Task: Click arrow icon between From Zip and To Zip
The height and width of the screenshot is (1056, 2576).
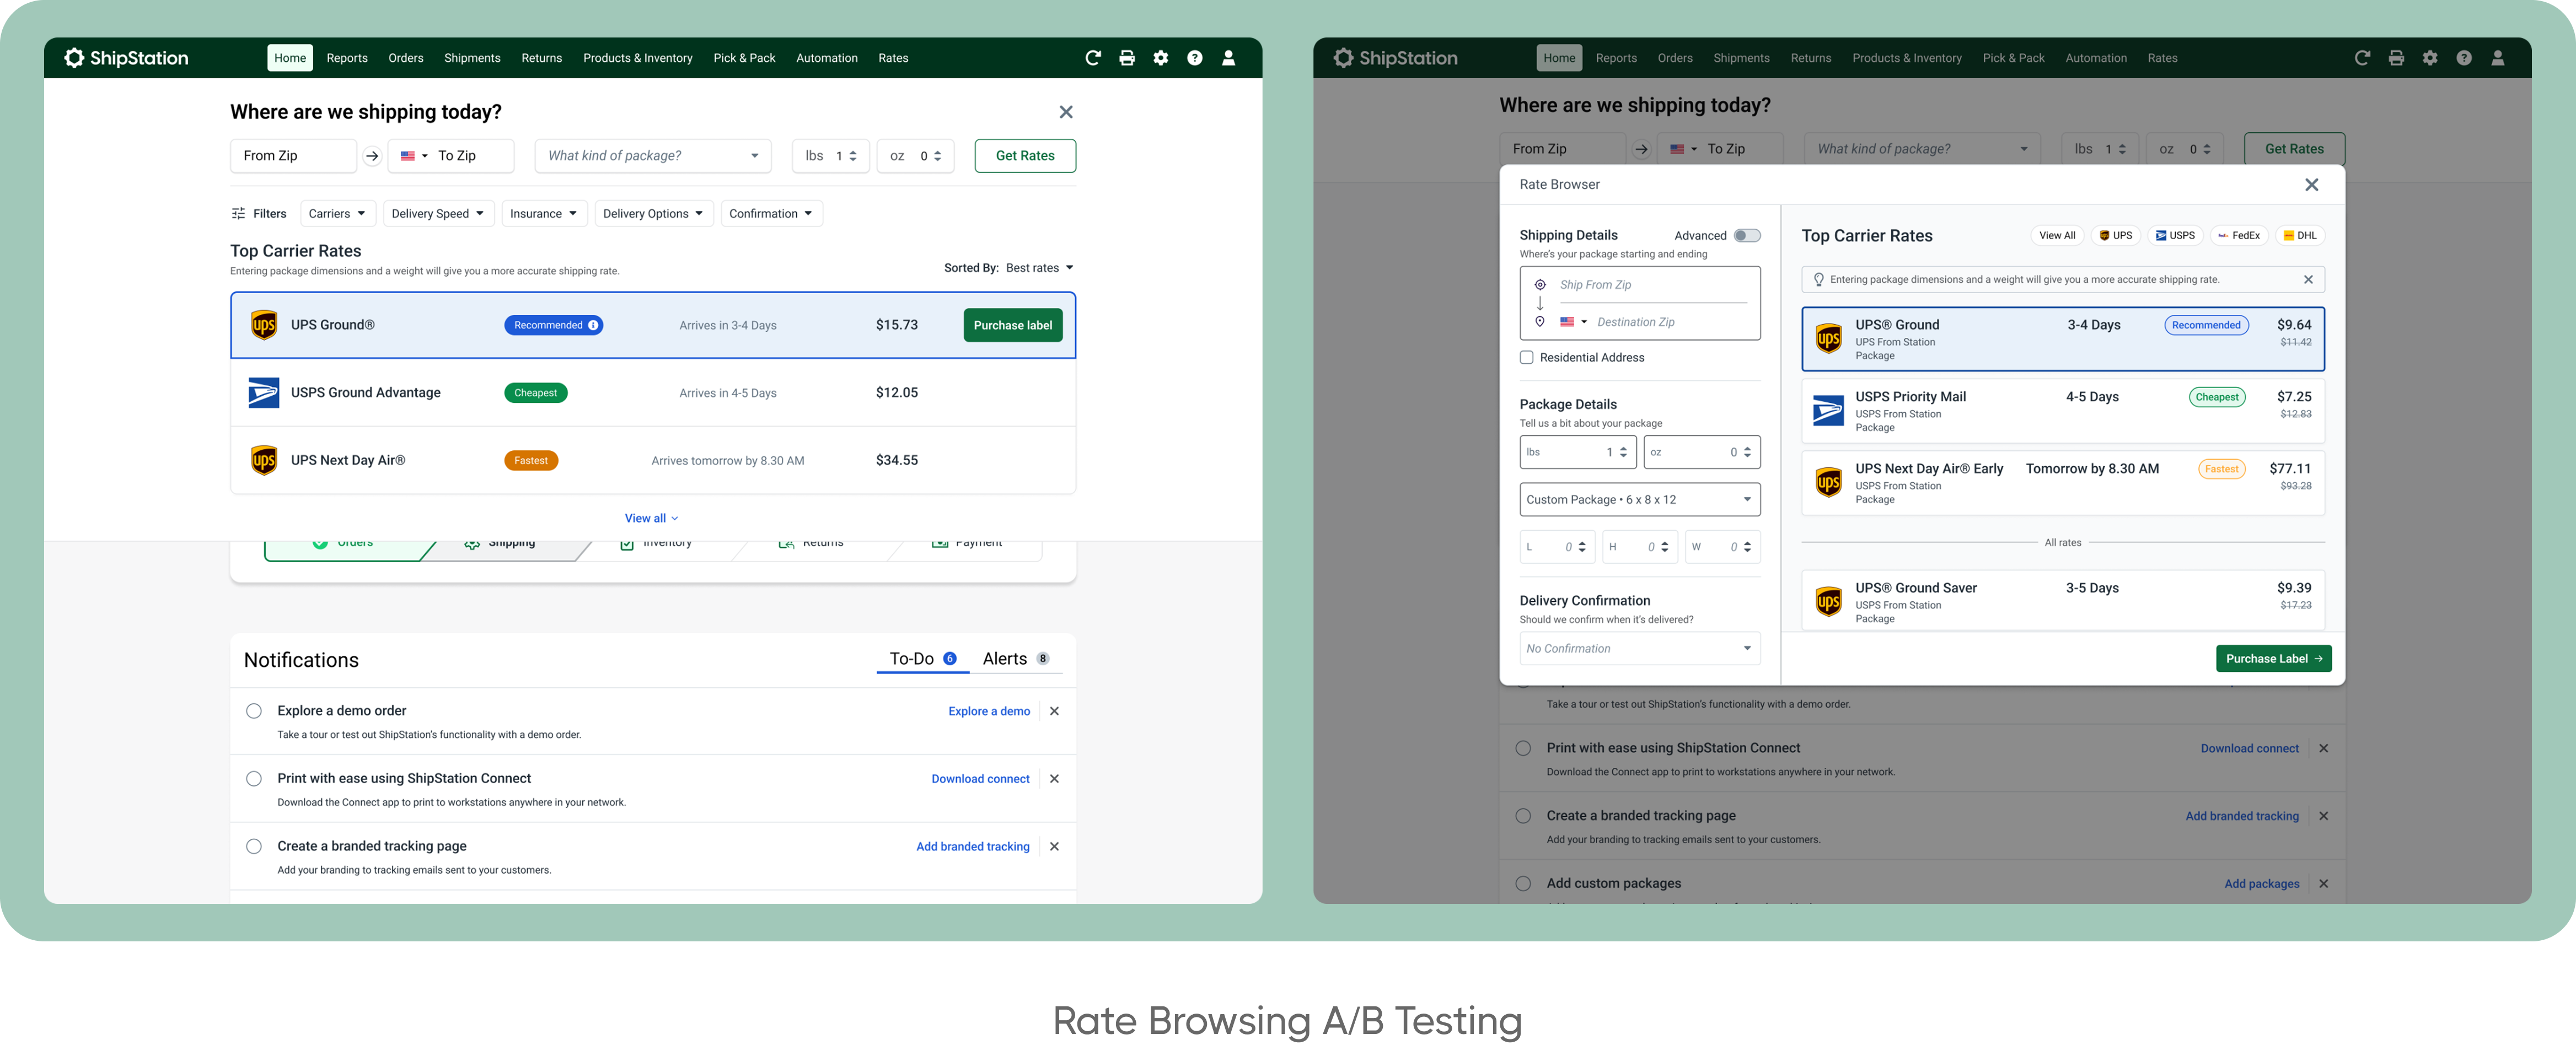Action: click(x=372, y=156)
